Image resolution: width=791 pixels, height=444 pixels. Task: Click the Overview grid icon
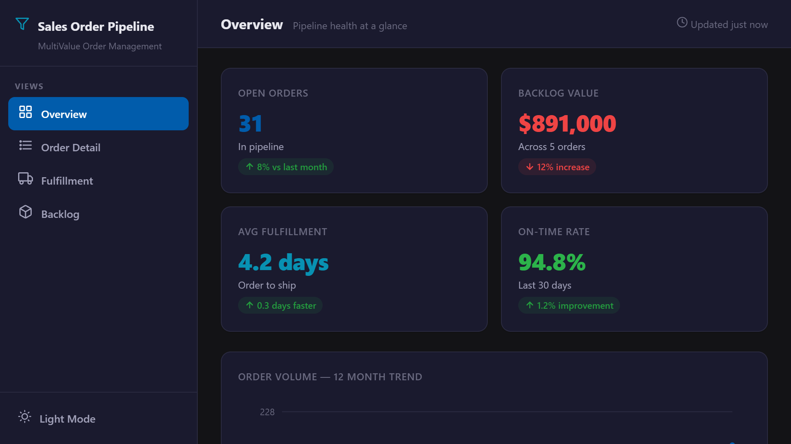(x=26, y=112)
